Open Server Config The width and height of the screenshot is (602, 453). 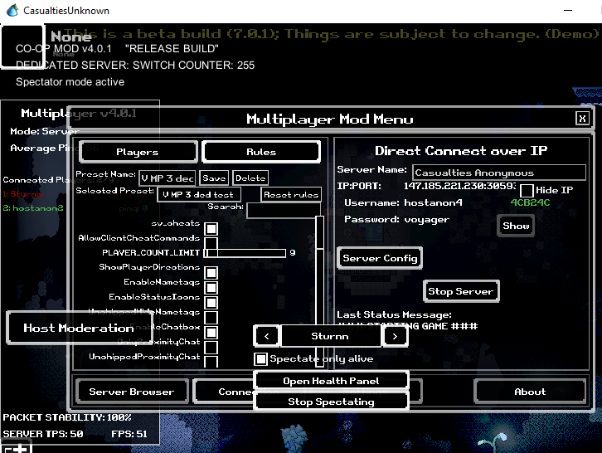click(380, 258)
